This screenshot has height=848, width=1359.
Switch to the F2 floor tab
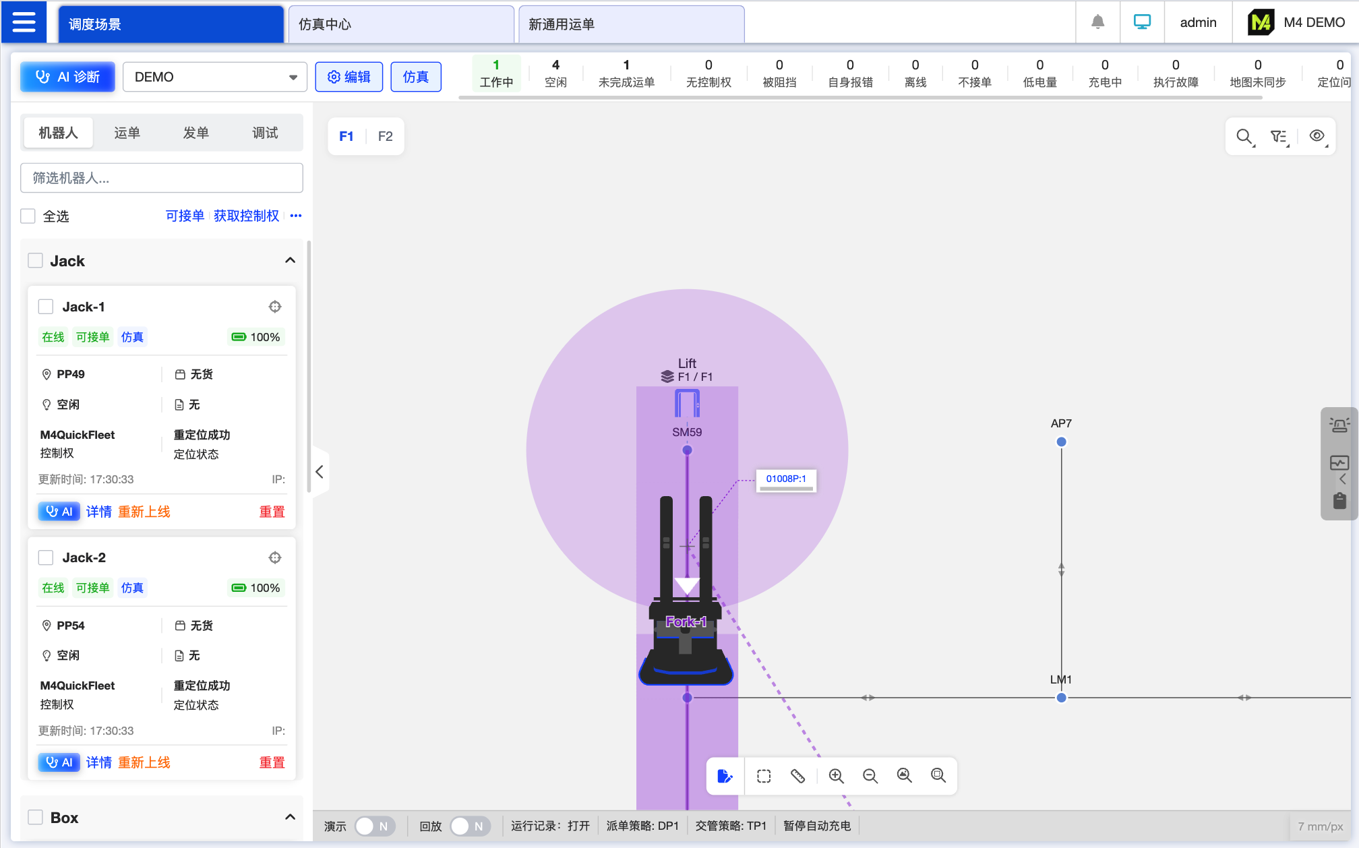coord(385,136)
